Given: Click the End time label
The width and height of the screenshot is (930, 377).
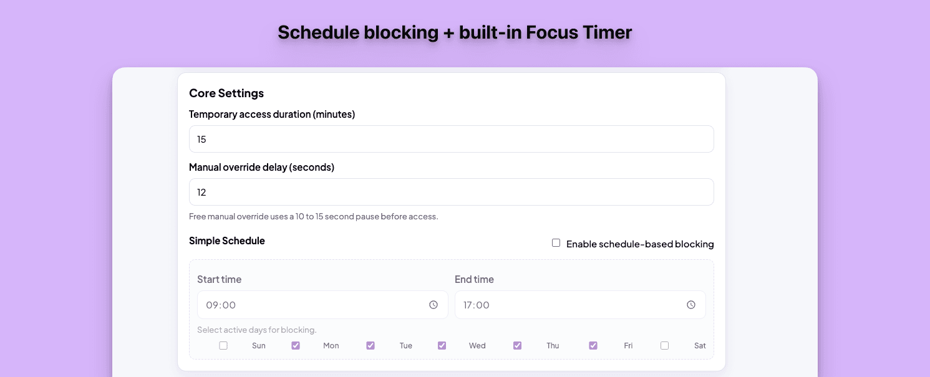Looking at the screenshot, I should pyautogui.click(x=475, y=279).
